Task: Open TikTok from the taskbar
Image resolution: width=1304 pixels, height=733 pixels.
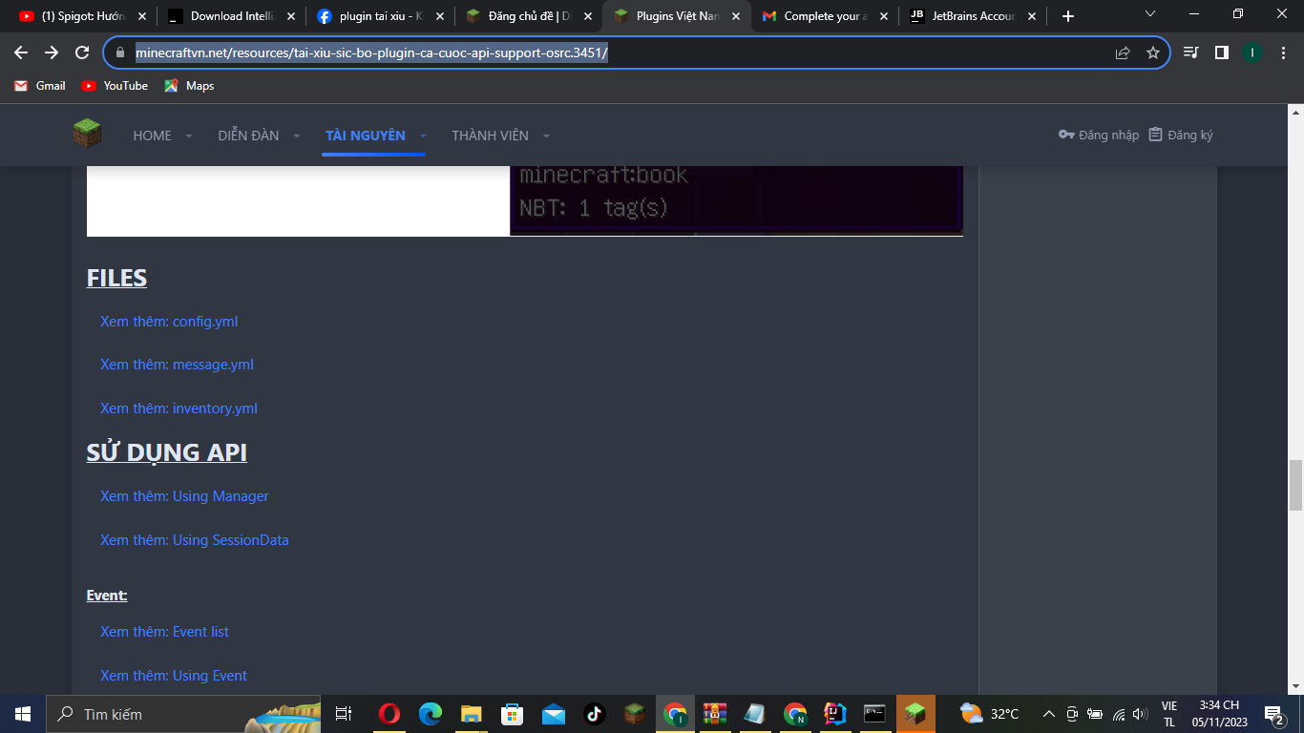Action: point(594,713)
